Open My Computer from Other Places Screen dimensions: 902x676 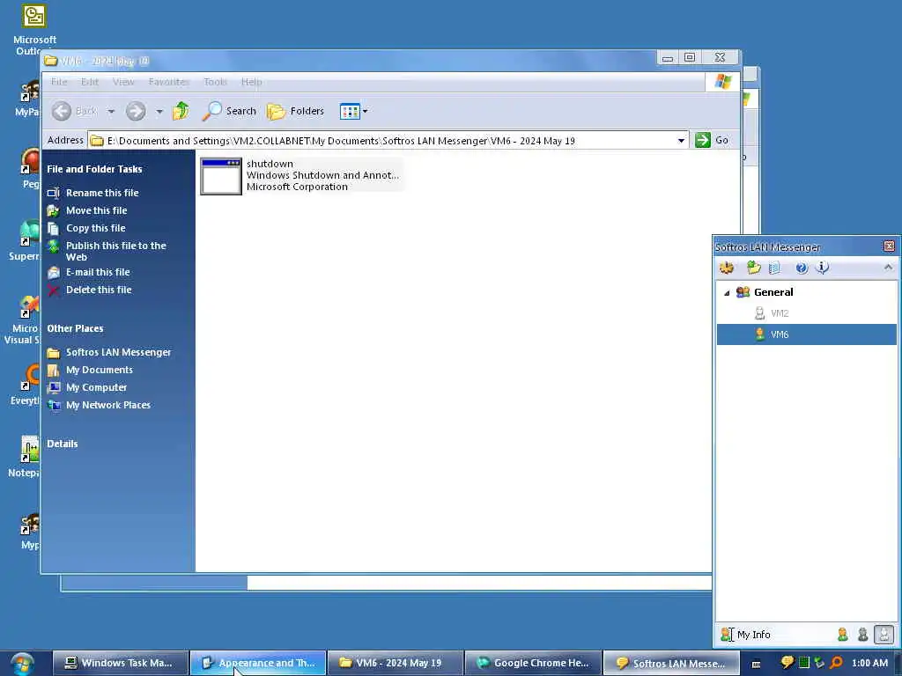click(96, 388)
